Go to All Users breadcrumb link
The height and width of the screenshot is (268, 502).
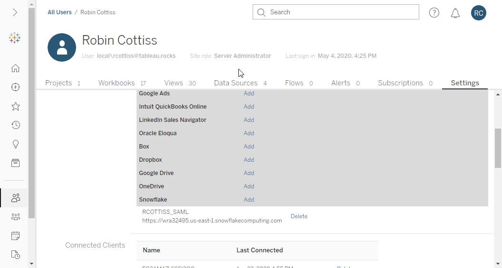tap(59, 12)
